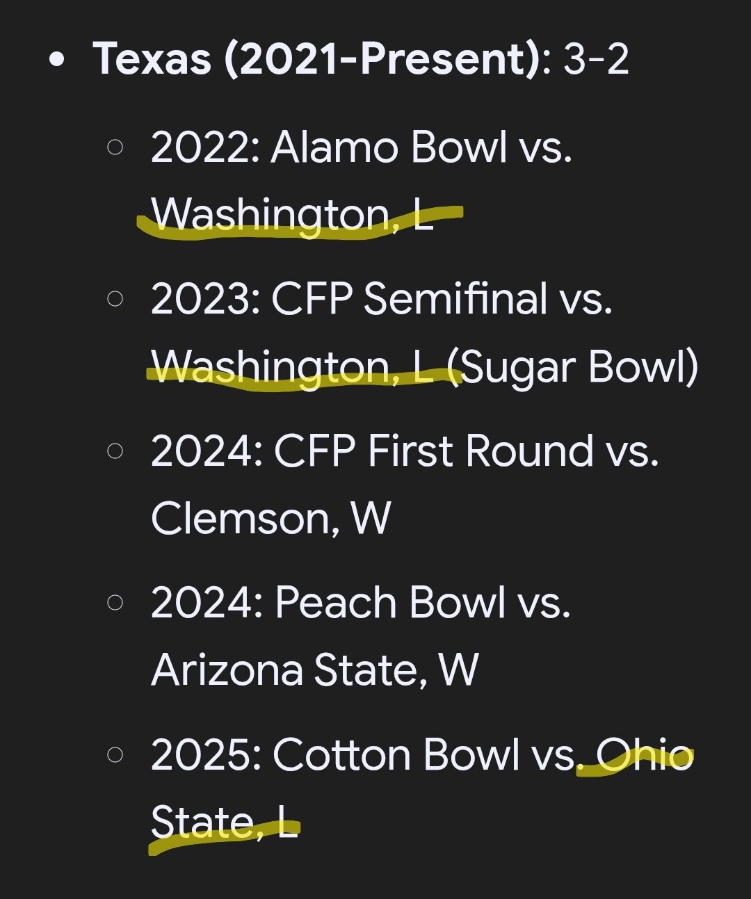
Task: Click the "2024: Peach Bowl vs." line
Action: click(x=360, y=602)
